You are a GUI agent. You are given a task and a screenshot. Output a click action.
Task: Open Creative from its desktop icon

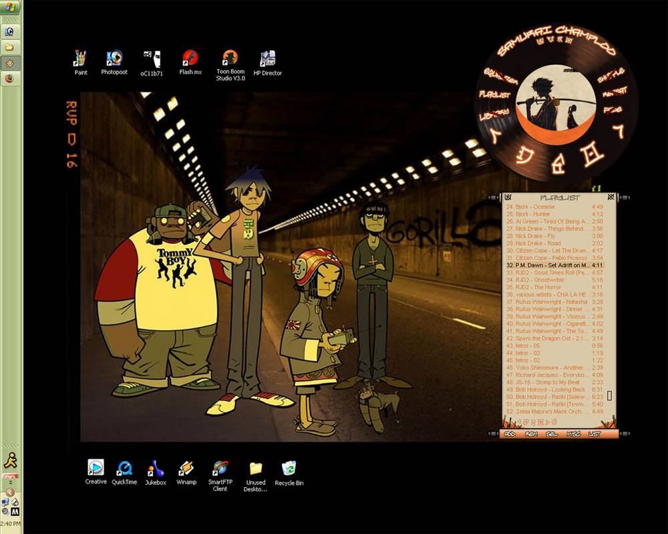(96, 468)
